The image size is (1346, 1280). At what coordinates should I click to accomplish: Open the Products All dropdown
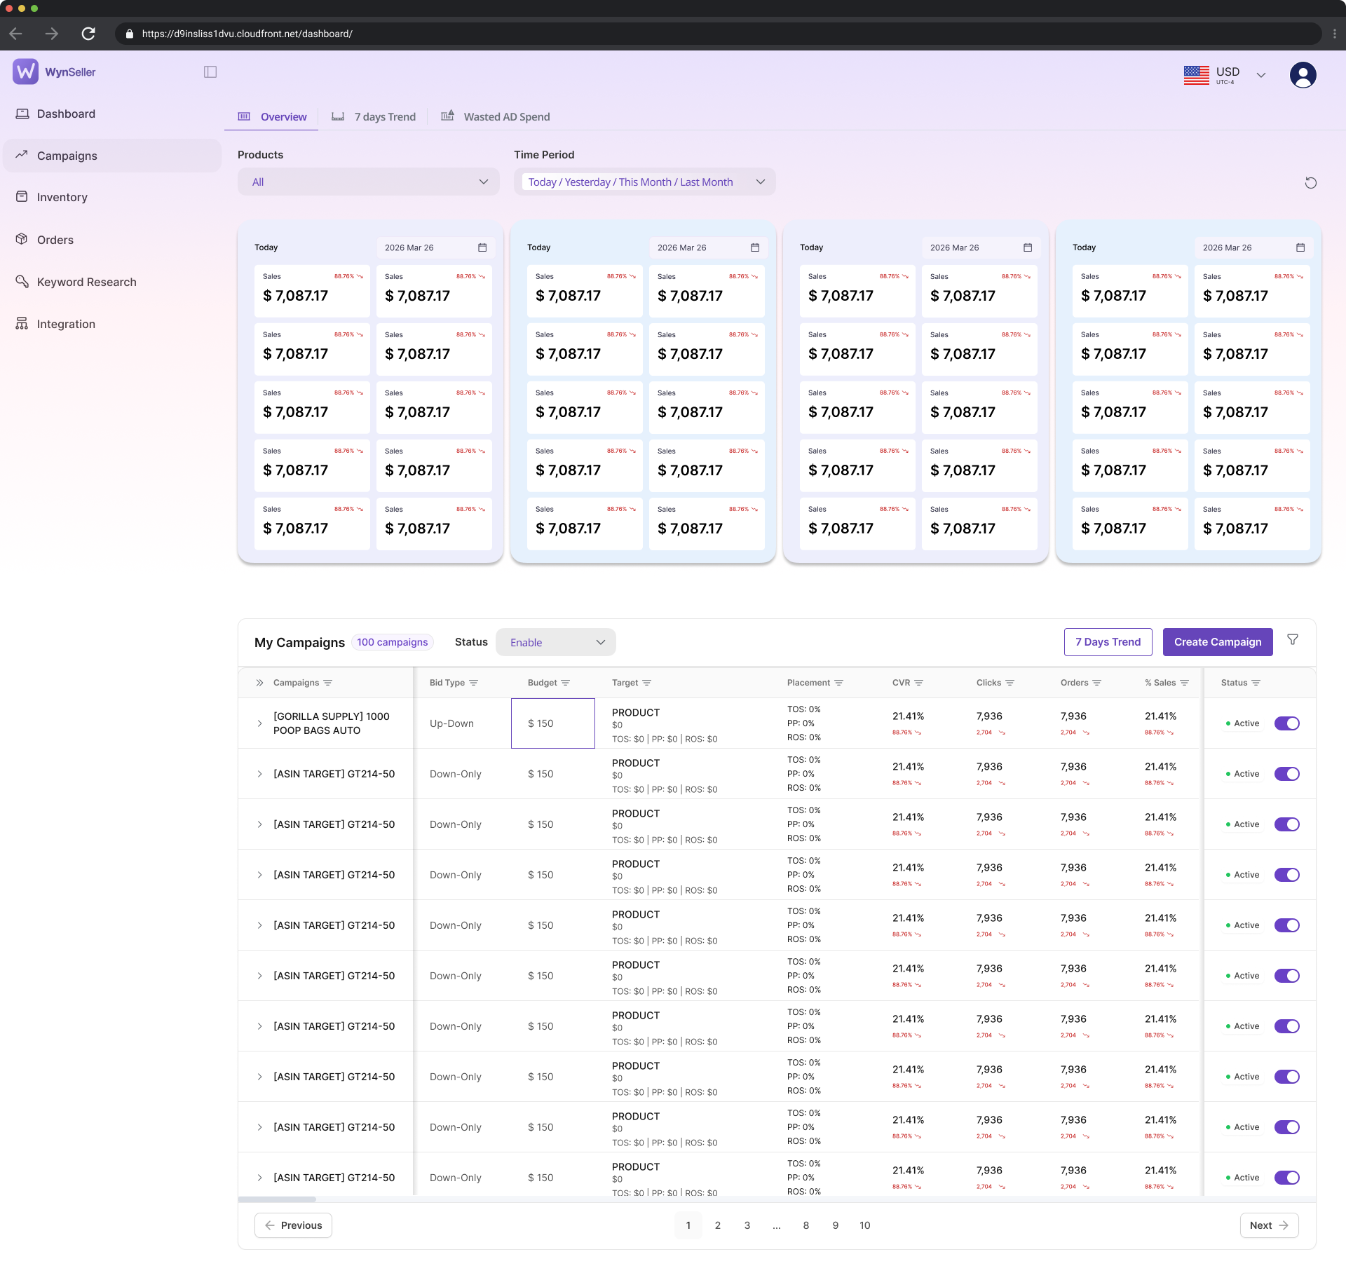point(369,182)
